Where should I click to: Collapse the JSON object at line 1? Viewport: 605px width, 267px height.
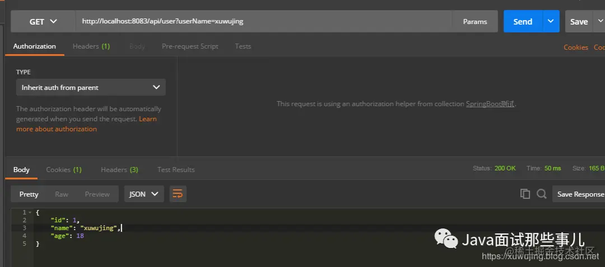[30, 212]
